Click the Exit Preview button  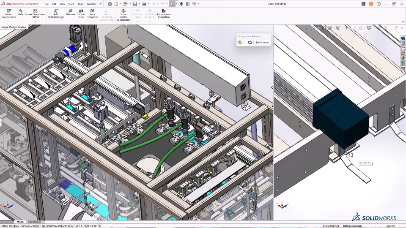(262, 43)
